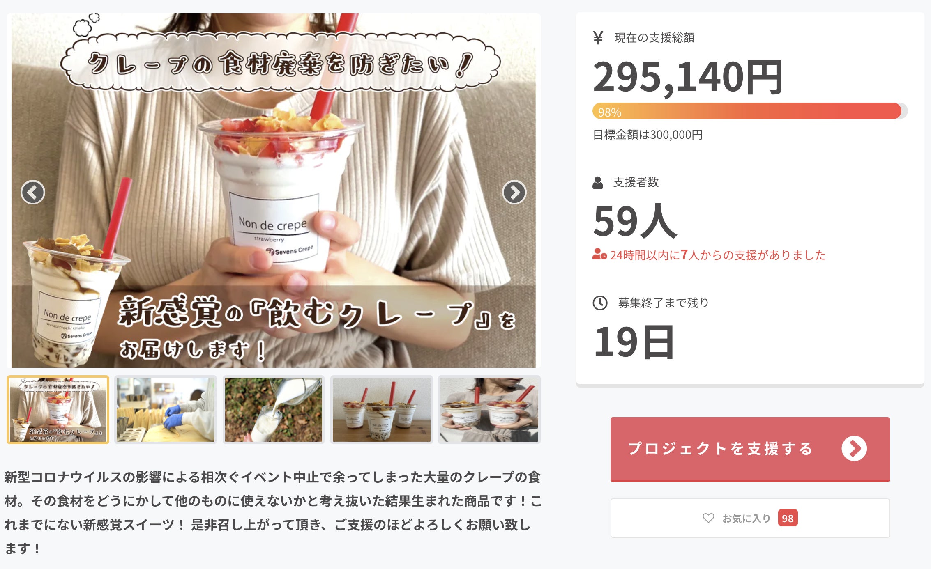
Task: Click the clock icon beside 募集終了まで残り
Action: (x=600, y=303)
